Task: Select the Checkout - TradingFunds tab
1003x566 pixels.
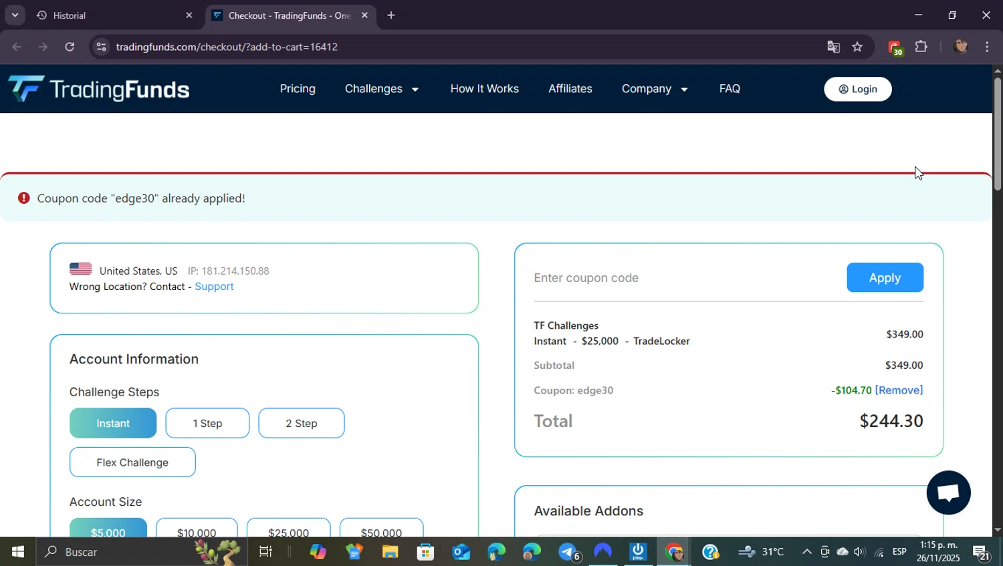Action: [292, 15]
